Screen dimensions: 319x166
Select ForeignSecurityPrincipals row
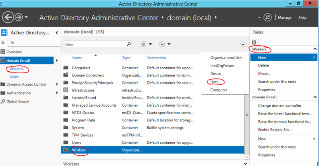tap(153, 83)
